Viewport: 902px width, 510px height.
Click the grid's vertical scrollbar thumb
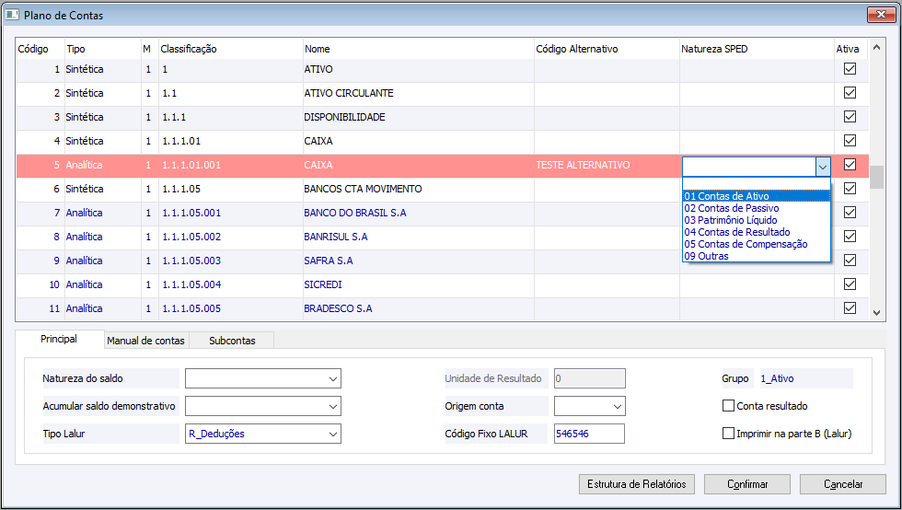[876, 178]
